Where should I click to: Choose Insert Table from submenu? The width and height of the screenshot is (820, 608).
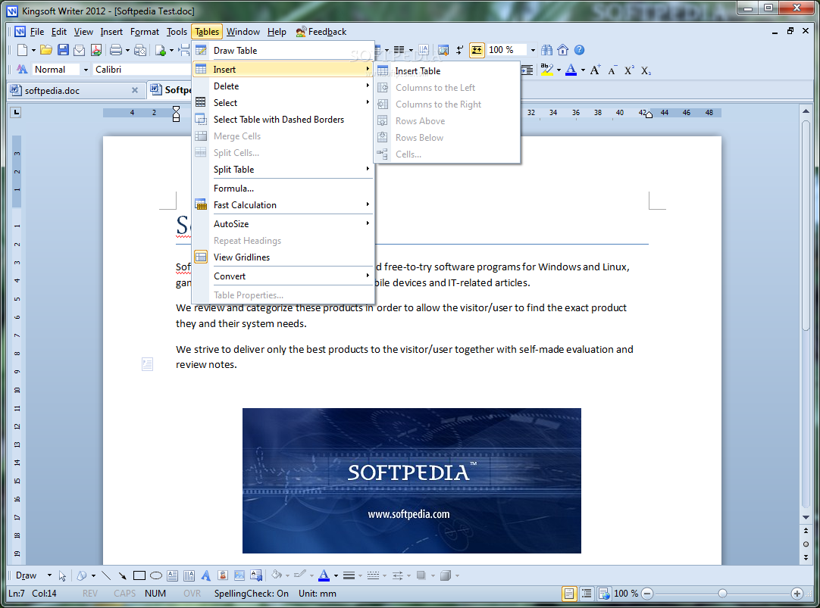click(x=447, y=71)
